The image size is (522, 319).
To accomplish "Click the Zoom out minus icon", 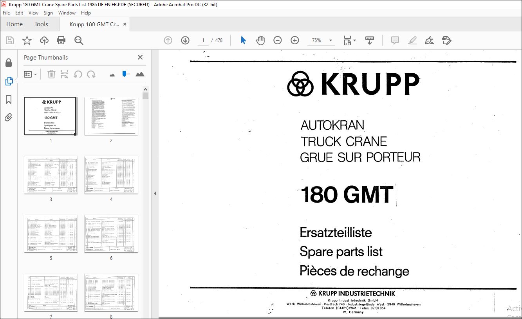I will (x=278, y=40).
